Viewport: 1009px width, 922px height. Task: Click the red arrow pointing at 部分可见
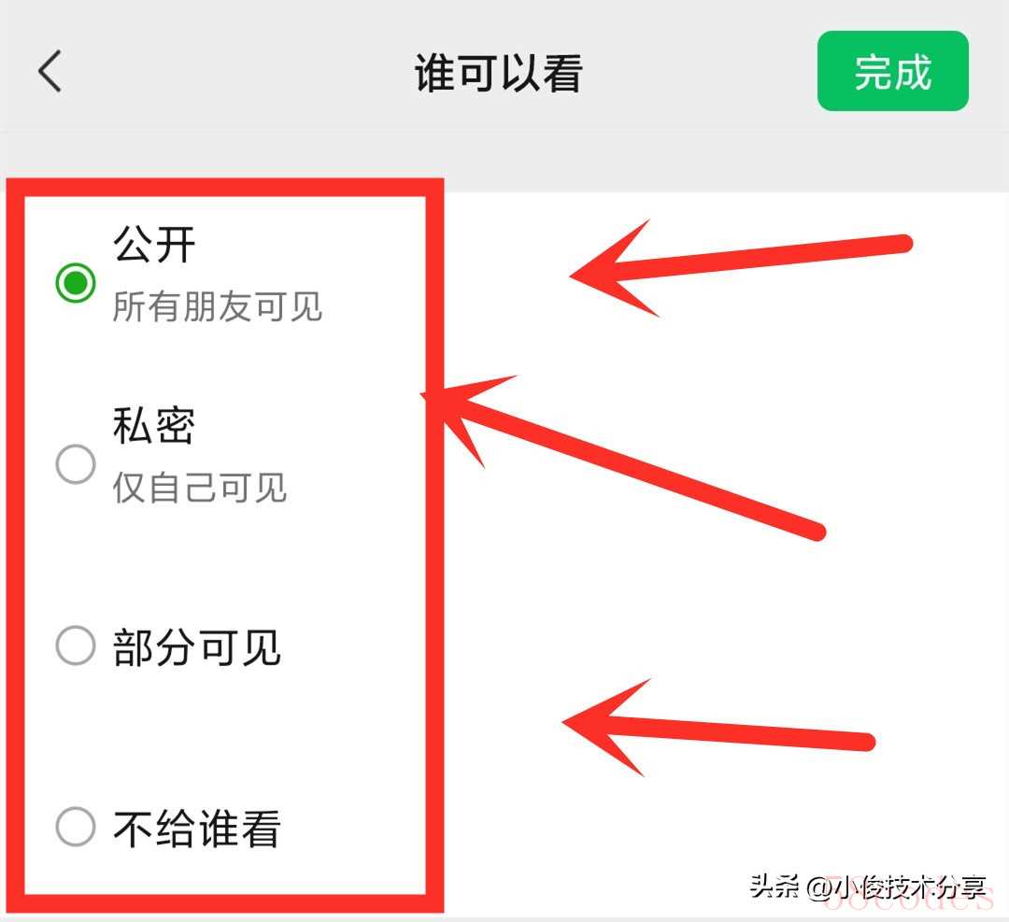(x=718, y=729)
